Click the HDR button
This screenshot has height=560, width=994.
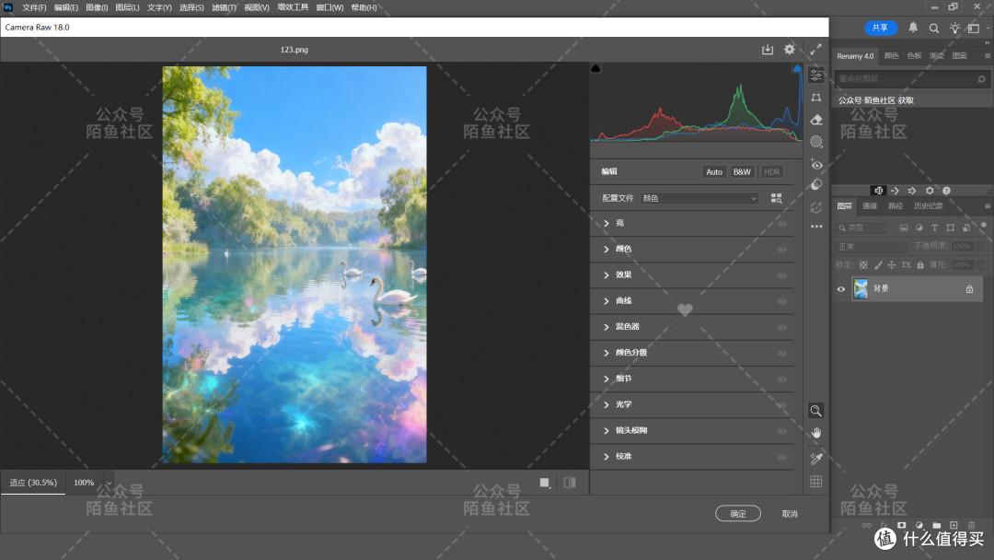click(x=771, y=172)
